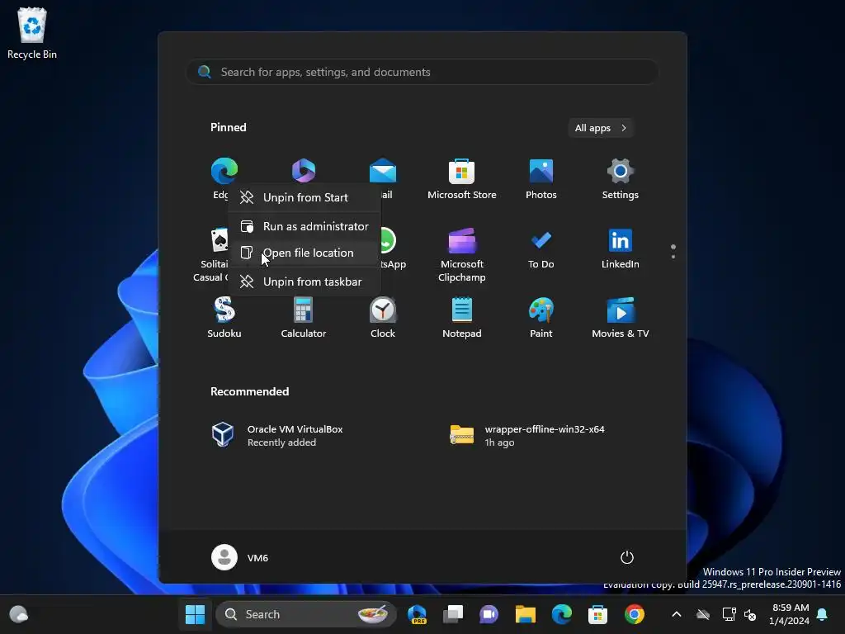Choose Unpin from taskbar
The image size is (845, 634).
[305, 282]
